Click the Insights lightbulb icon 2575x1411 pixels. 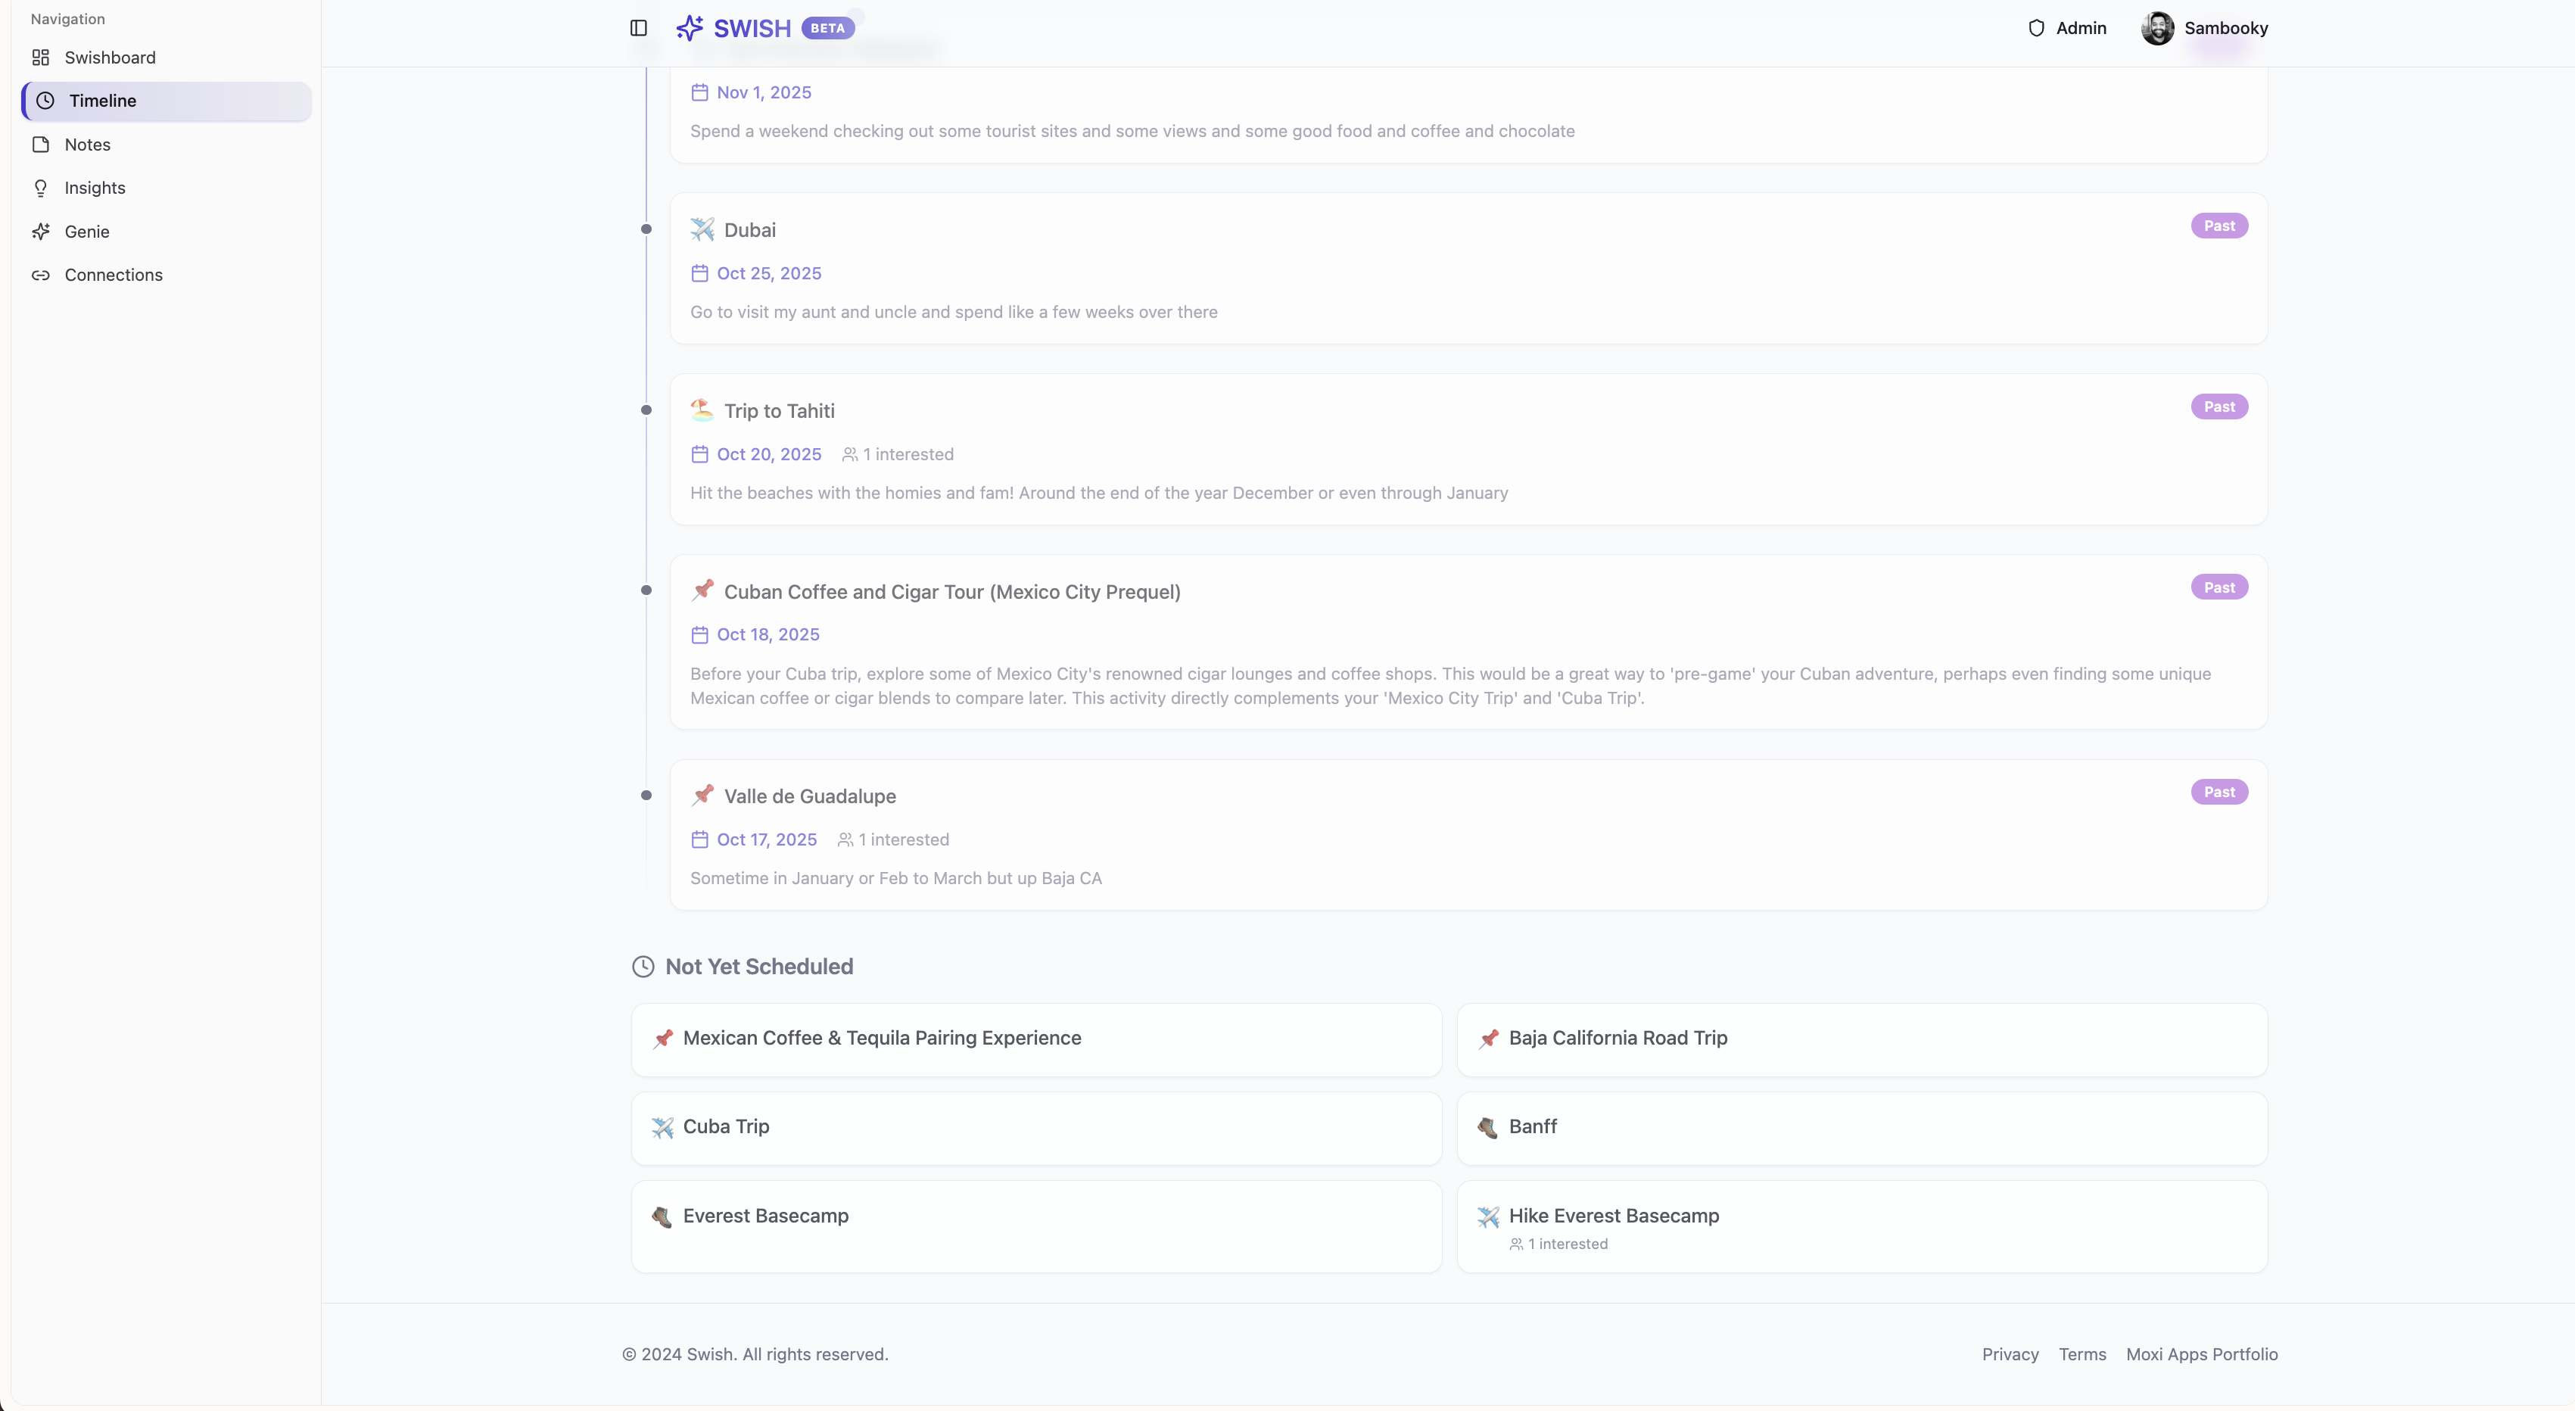click(41, 188)
